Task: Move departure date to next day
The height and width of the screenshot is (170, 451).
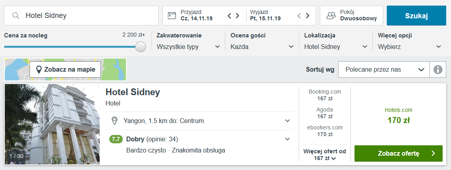Action: 307,16
